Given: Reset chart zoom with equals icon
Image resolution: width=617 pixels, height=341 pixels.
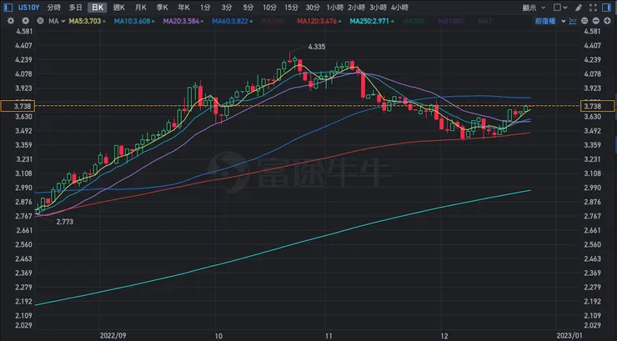Looking at the screenshot, I should [584, 21].
